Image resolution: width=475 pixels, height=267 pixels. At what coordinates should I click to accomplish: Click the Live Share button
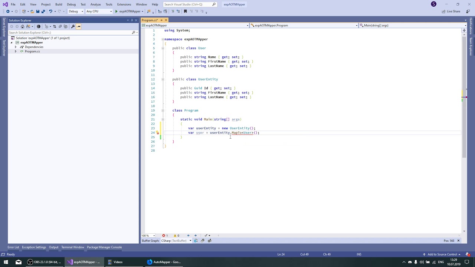(451, 11)
